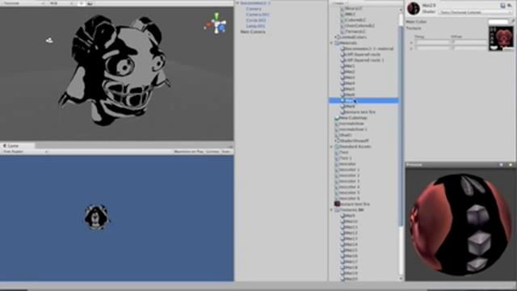
Task: Open the Free Aspect dropdown
Action: 25,152
